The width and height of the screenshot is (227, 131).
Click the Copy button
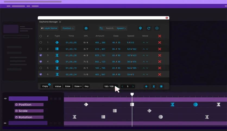pos(45,86)
